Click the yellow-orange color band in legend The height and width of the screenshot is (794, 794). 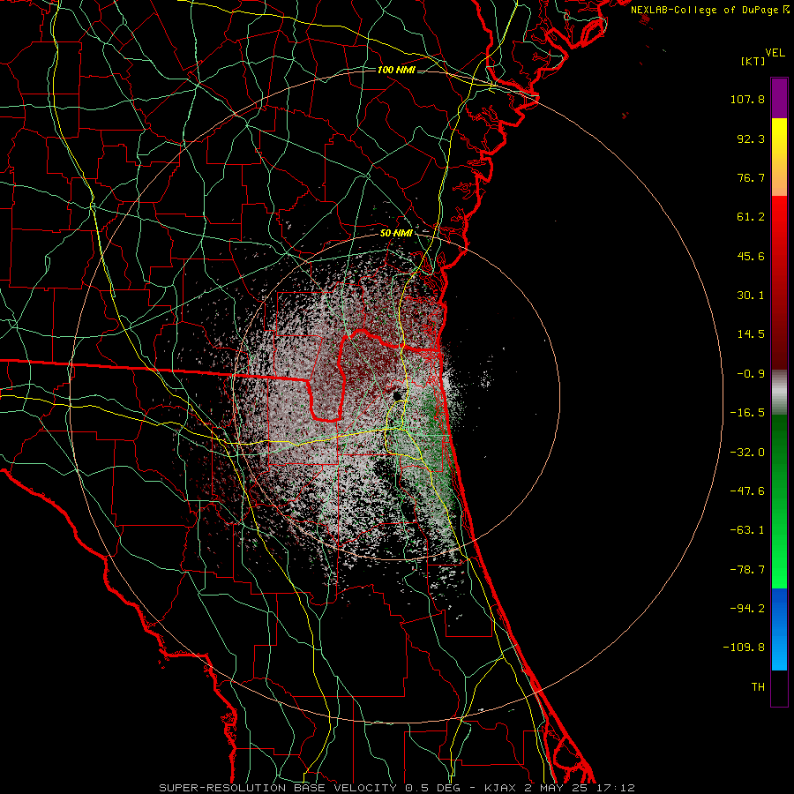coord(779,157)
